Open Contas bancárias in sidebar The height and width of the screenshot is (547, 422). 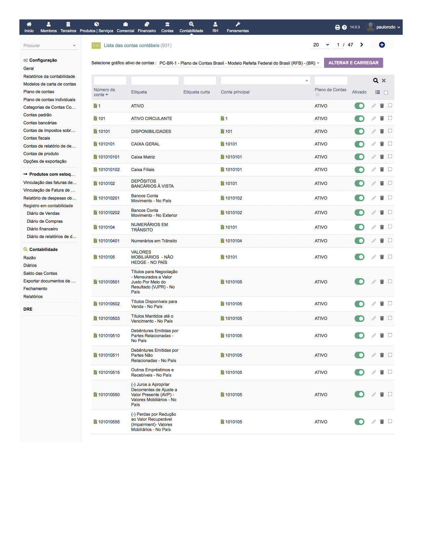coord(40,123)
